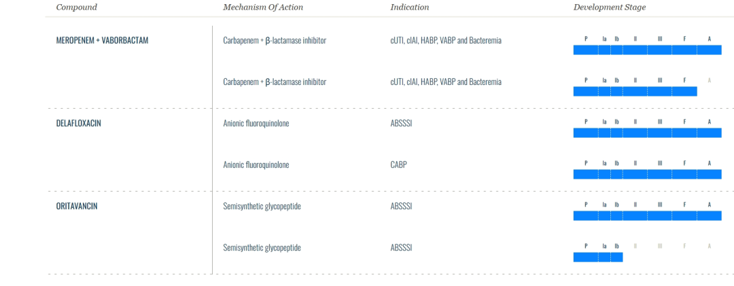Image resolution: width=734 pixels, height=286 pixels.
Task: Click Anionic fluoroquinolone in the CABP row
Action: [256, 165]
